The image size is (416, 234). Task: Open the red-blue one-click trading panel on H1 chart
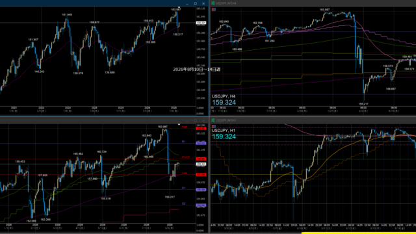[214, 126]
